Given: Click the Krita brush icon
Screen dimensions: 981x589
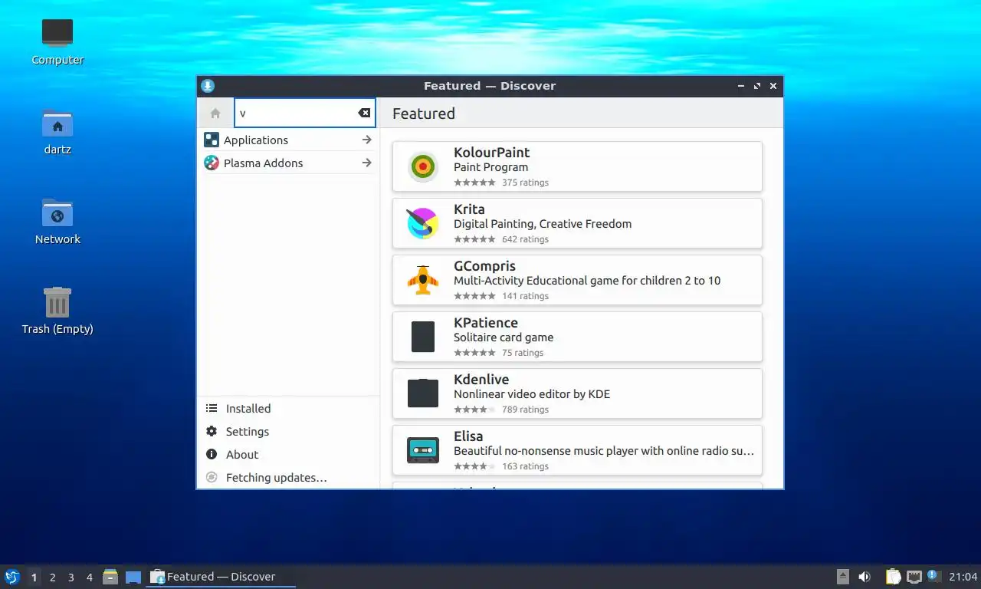Looking at the screenshot, I should click(x=422, y=223).
